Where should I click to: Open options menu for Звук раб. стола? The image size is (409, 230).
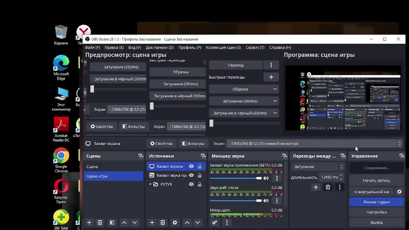tap(277, 201)
